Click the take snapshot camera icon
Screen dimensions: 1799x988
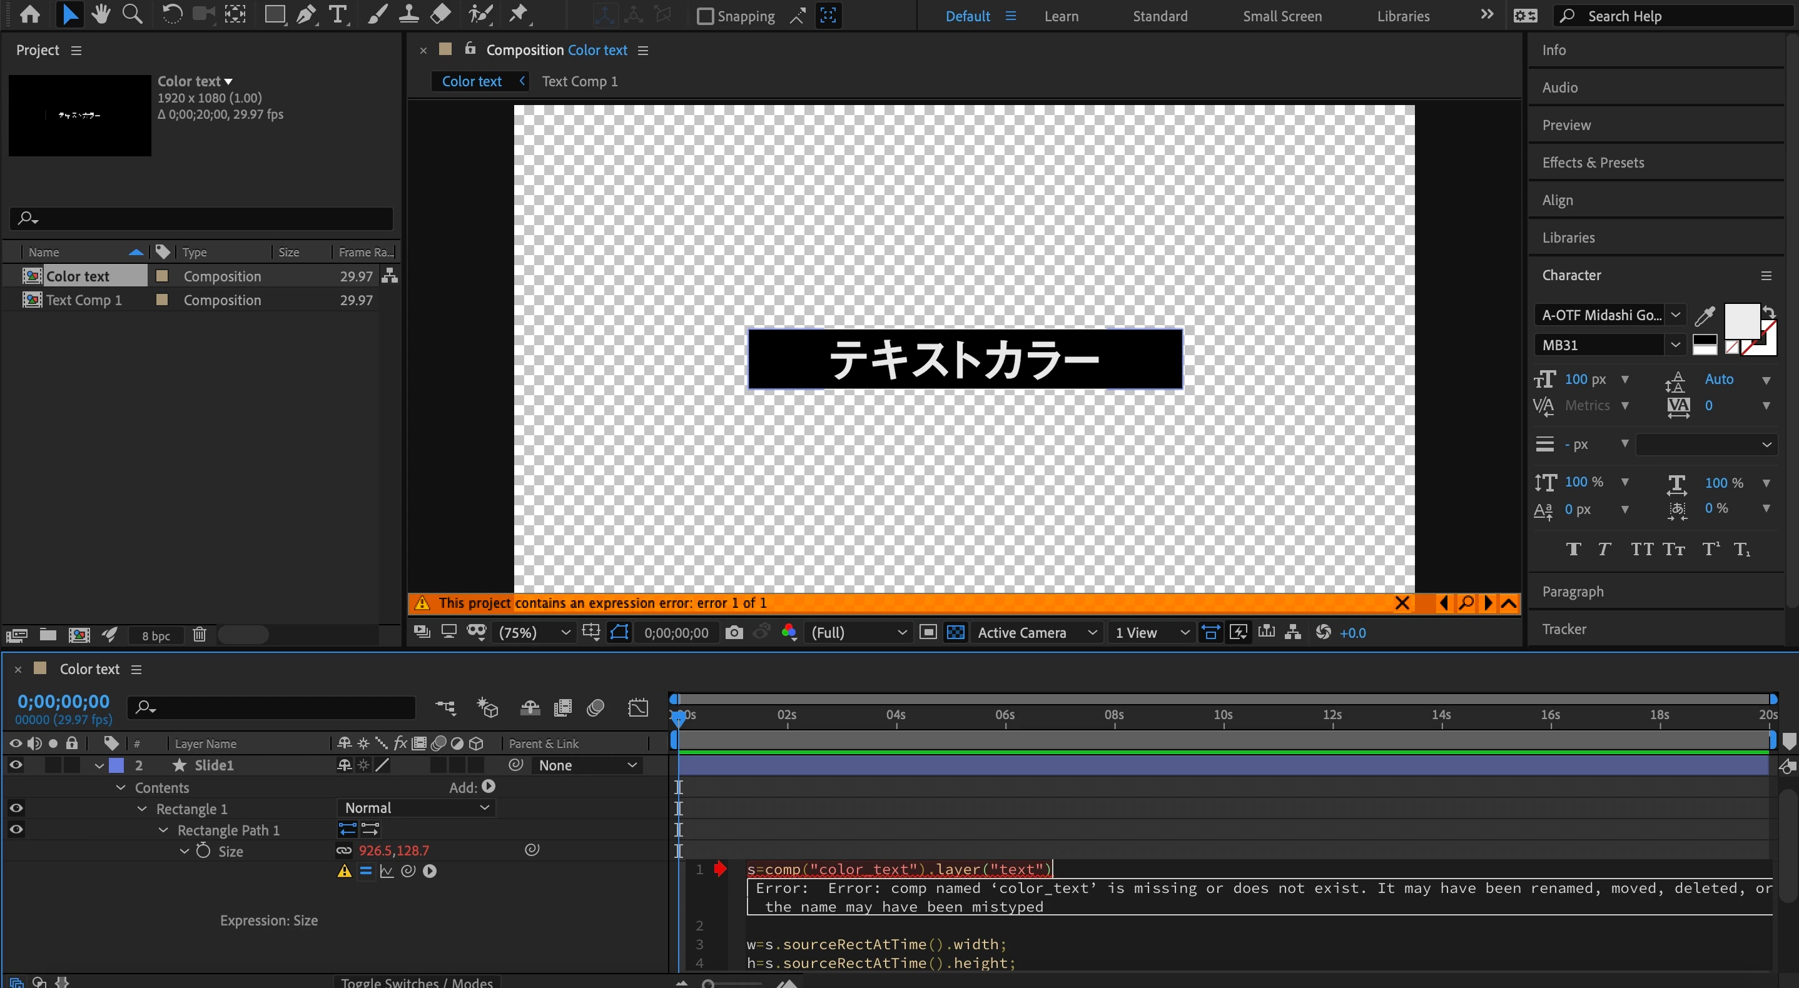coord(733,633)
